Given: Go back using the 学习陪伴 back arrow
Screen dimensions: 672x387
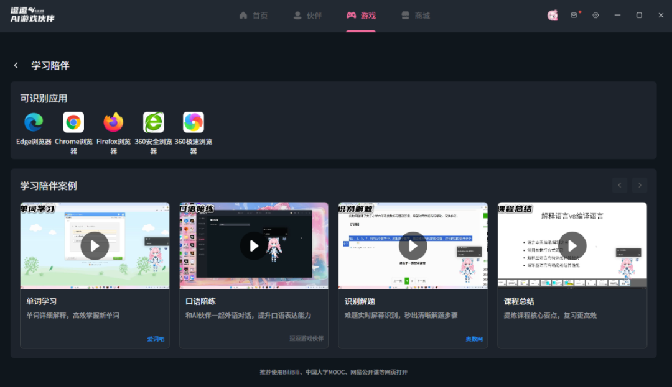Looking at the screenshot, I should pos(16,65).
